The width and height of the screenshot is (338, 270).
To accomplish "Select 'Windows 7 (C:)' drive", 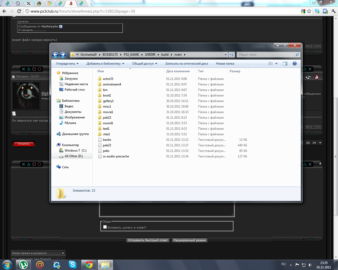I will 76,151.
